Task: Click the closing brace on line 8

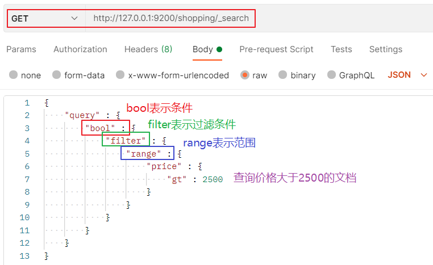Action: (148, 192)
